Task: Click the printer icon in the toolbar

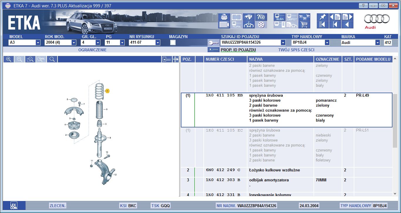Action: 224,17
